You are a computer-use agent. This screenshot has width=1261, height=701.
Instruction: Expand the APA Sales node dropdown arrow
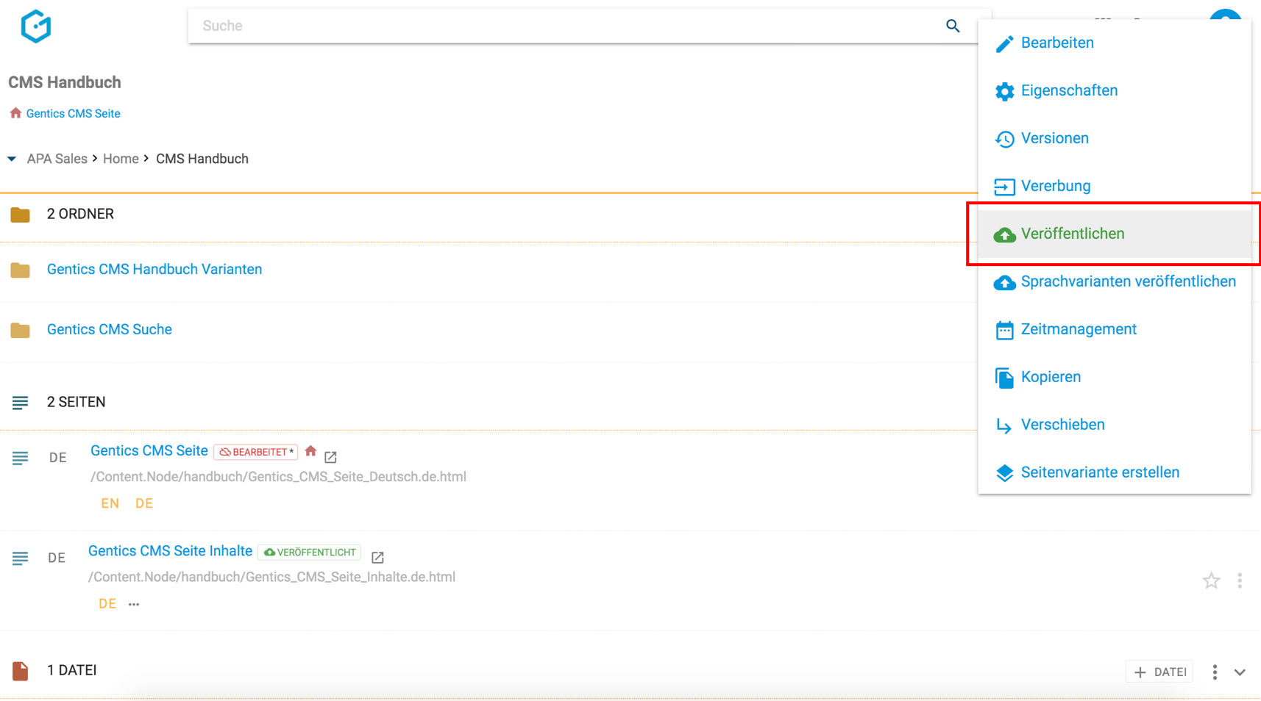[x=12, y=159]
